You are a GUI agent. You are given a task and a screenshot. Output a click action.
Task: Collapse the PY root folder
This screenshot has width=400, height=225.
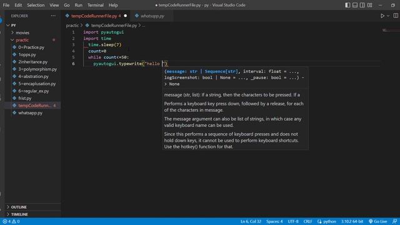[x=32, y=25]
